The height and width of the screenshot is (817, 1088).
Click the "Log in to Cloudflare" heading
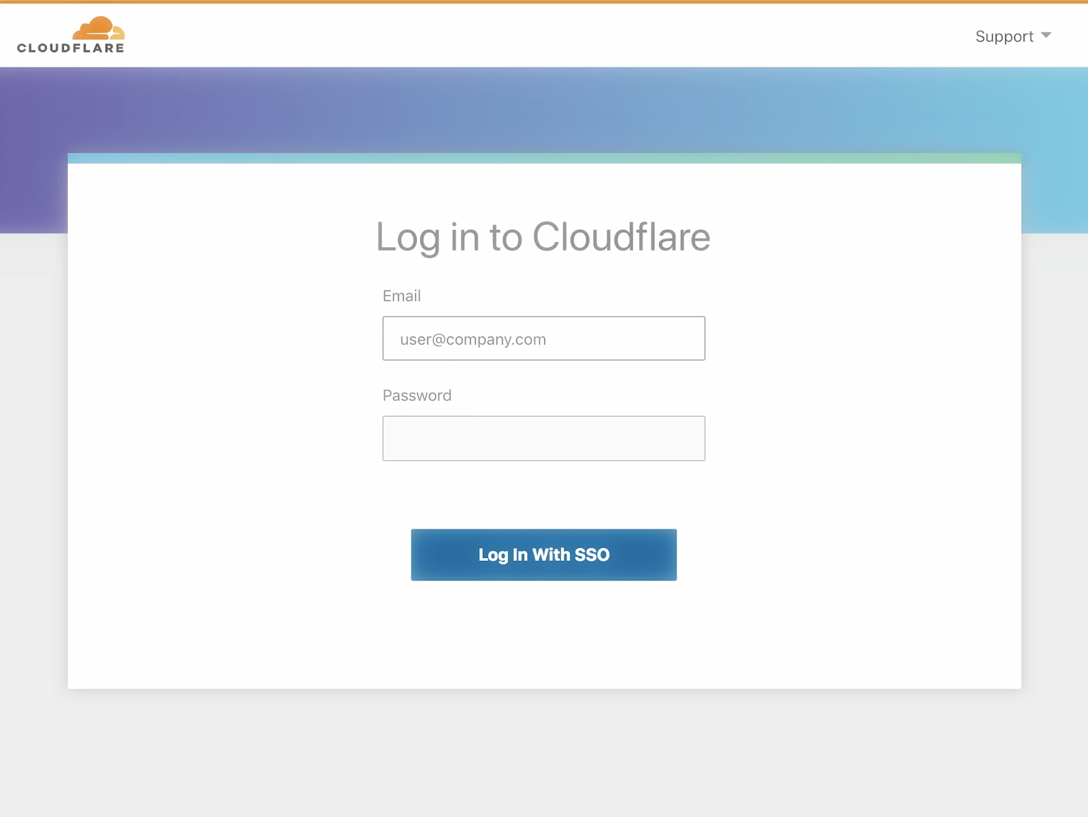point(543,237)
